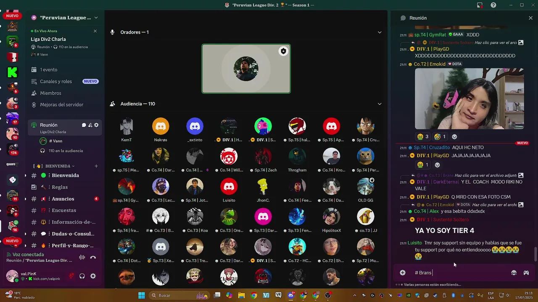Expand the Peruvian League server name dropdown
Viewport: 538px width, 302px height.
click(x=96, y=18)
